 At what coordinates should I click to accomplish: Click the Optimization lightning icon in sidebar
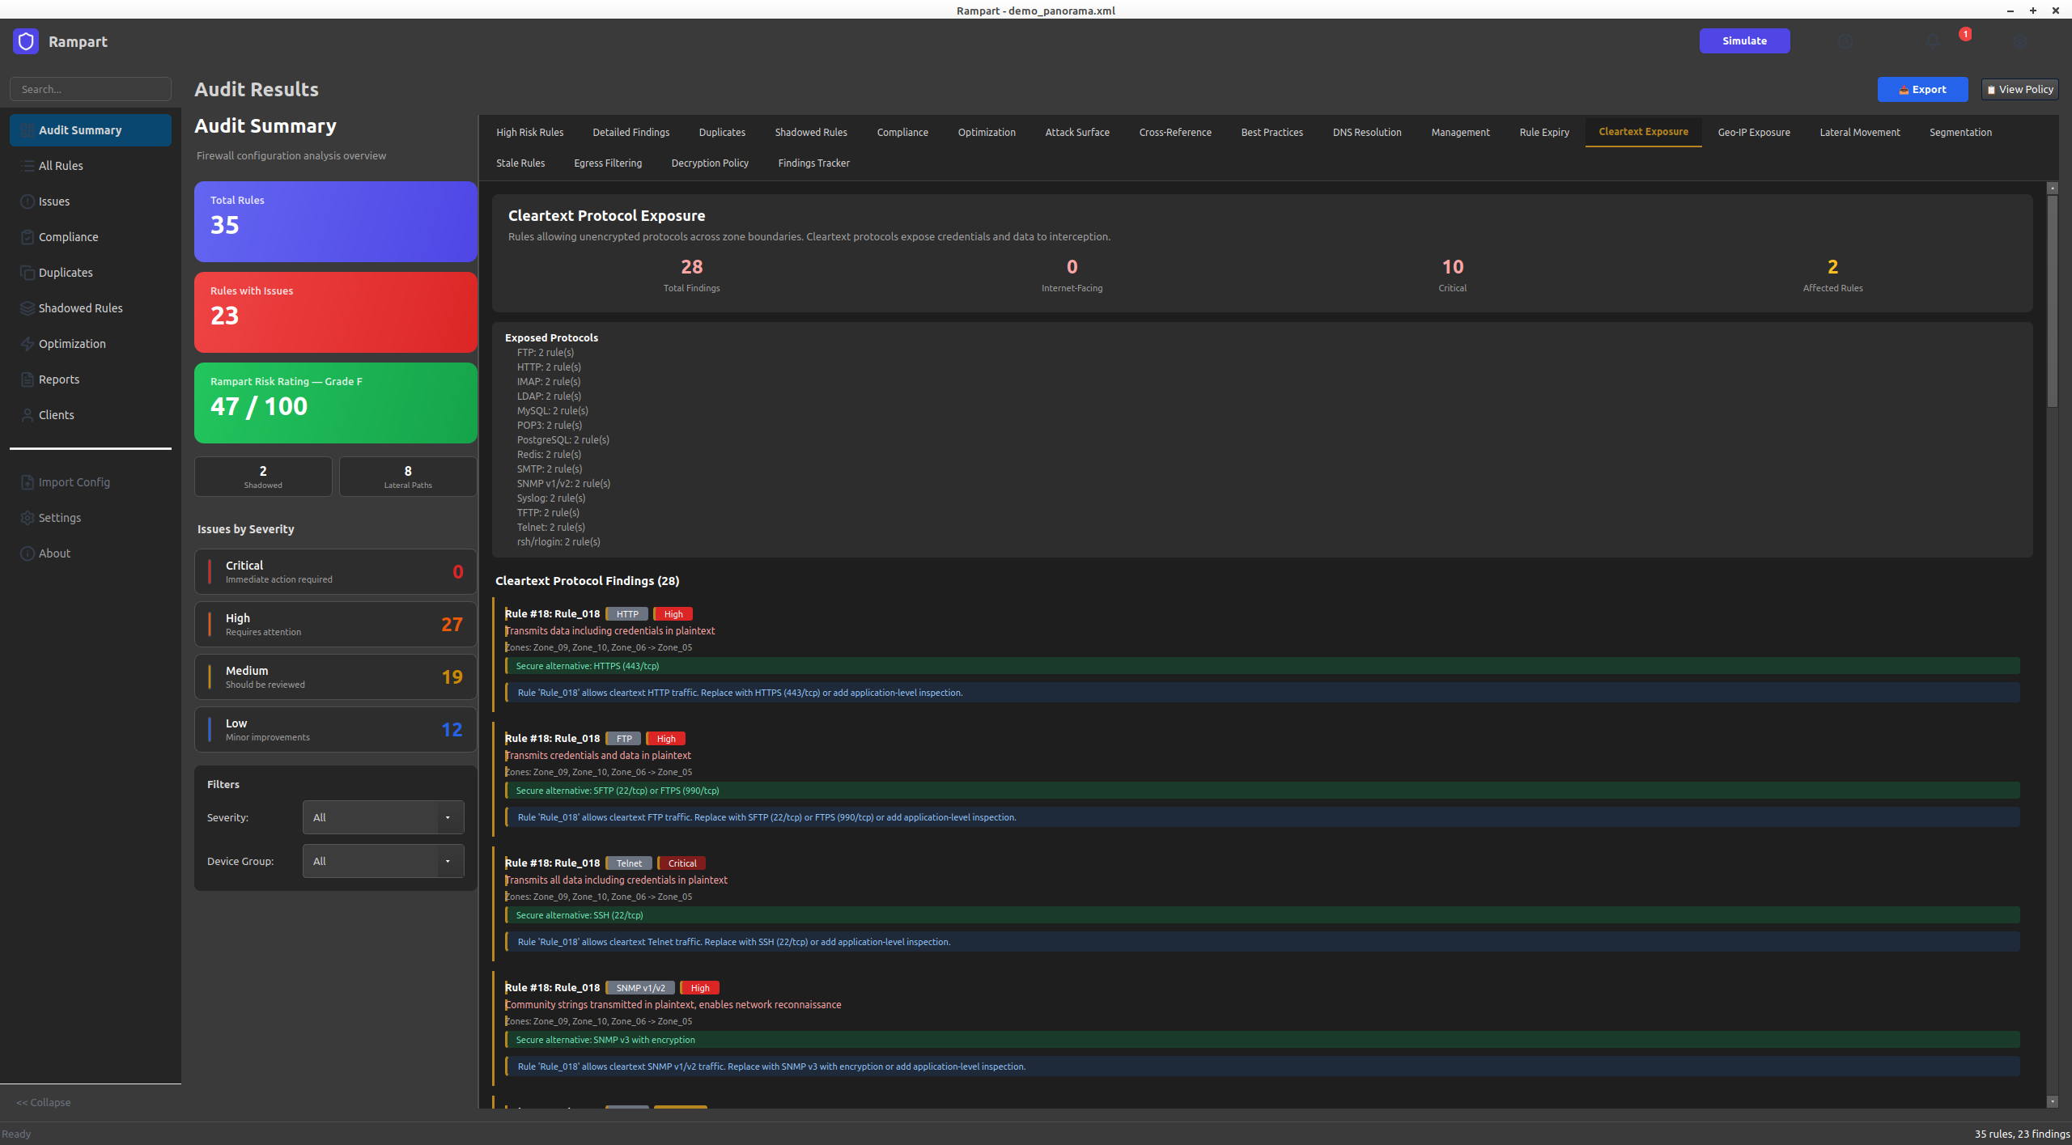coord(28,344)
